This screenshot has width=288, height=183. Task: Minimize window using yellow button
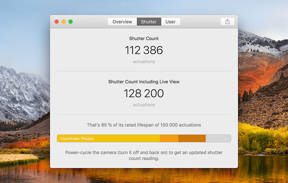(x=64, y=22)
